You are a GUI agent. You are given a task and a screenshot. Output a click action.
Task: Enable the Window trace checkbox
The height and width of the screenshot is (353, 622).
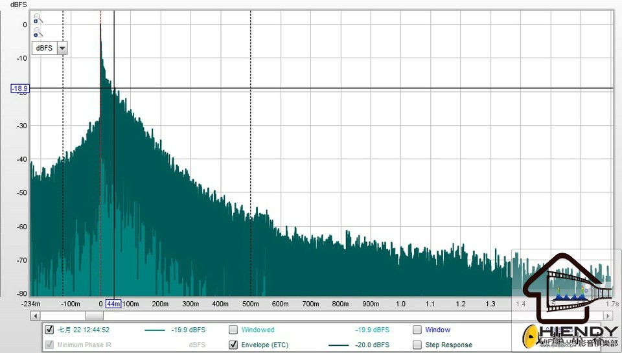click(417, 330)
